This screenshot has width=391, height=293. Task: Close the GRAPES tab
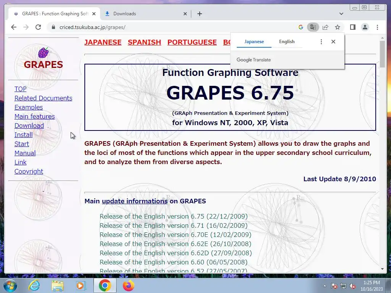click(94, 14)
